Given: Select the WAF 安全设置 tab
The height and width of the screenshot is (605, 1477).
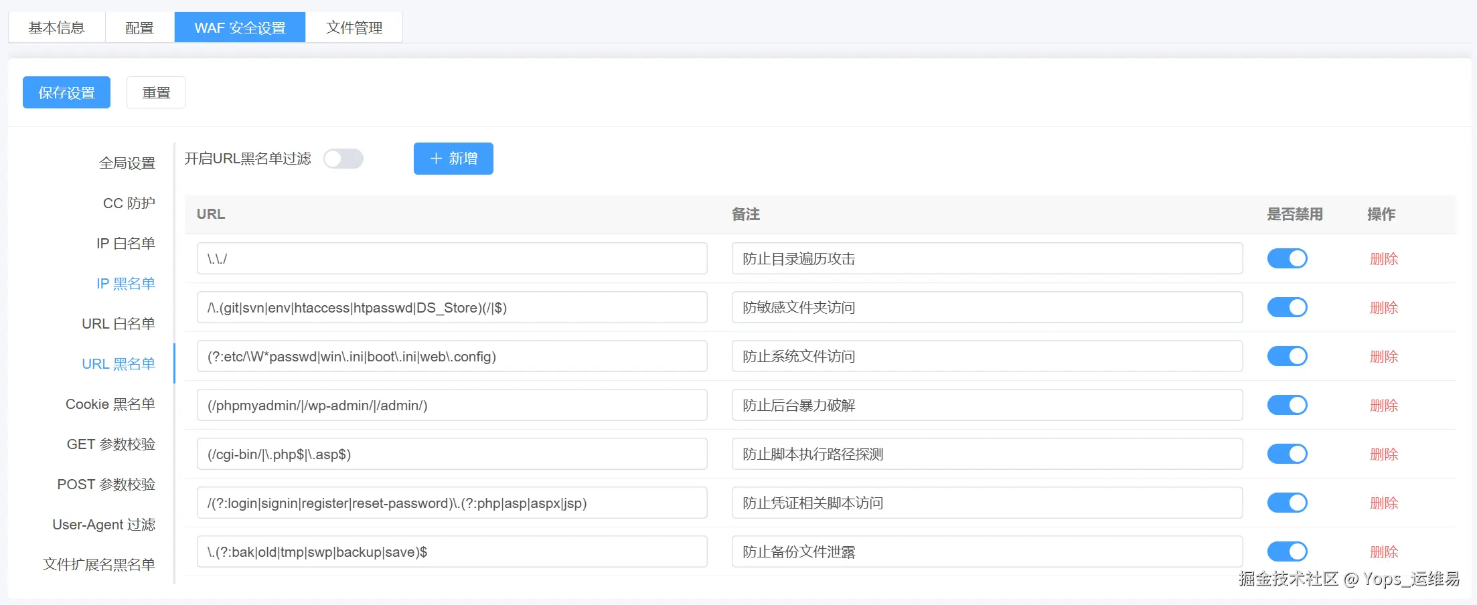Looking at the screenshot, I should tap(240, 27).
